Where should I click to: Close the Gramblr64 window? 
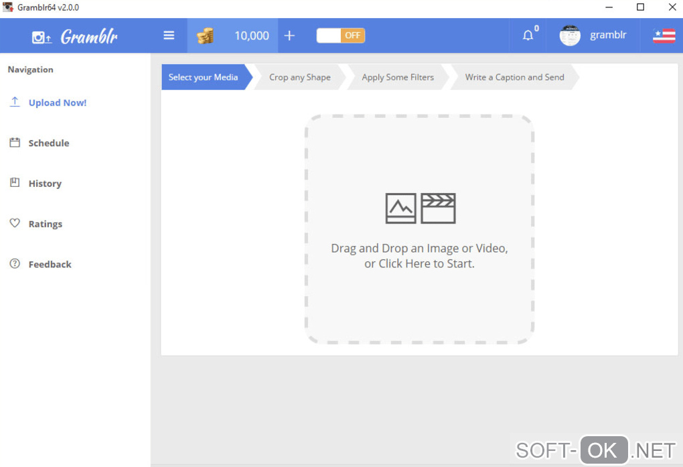672,7
